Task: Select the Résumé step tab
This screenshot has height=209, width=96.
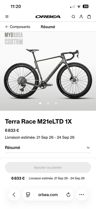Action: pyautogui.click(x=48, y=27)
